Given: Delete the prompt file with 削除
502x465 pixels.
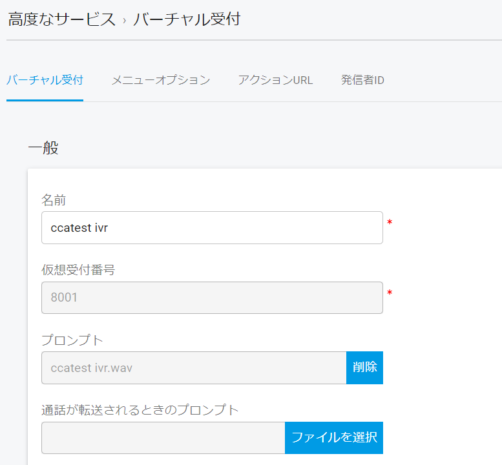Looking at the screenshot, I should pos(364,367).
